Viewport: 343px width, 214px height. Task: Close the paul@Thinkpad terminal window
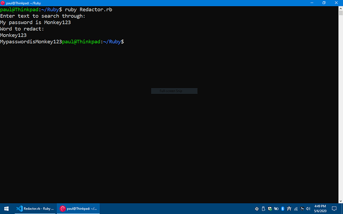click(336, 3)
